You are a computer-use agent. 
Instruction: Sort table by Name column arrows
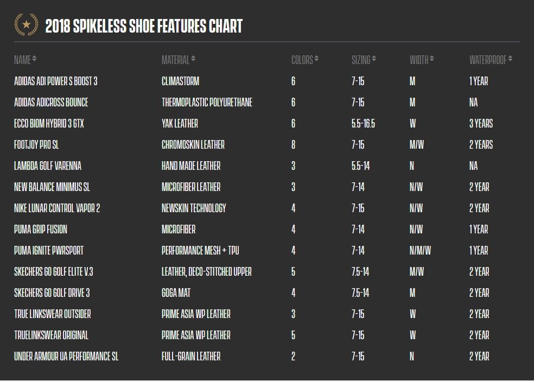(x=34, y=59)
